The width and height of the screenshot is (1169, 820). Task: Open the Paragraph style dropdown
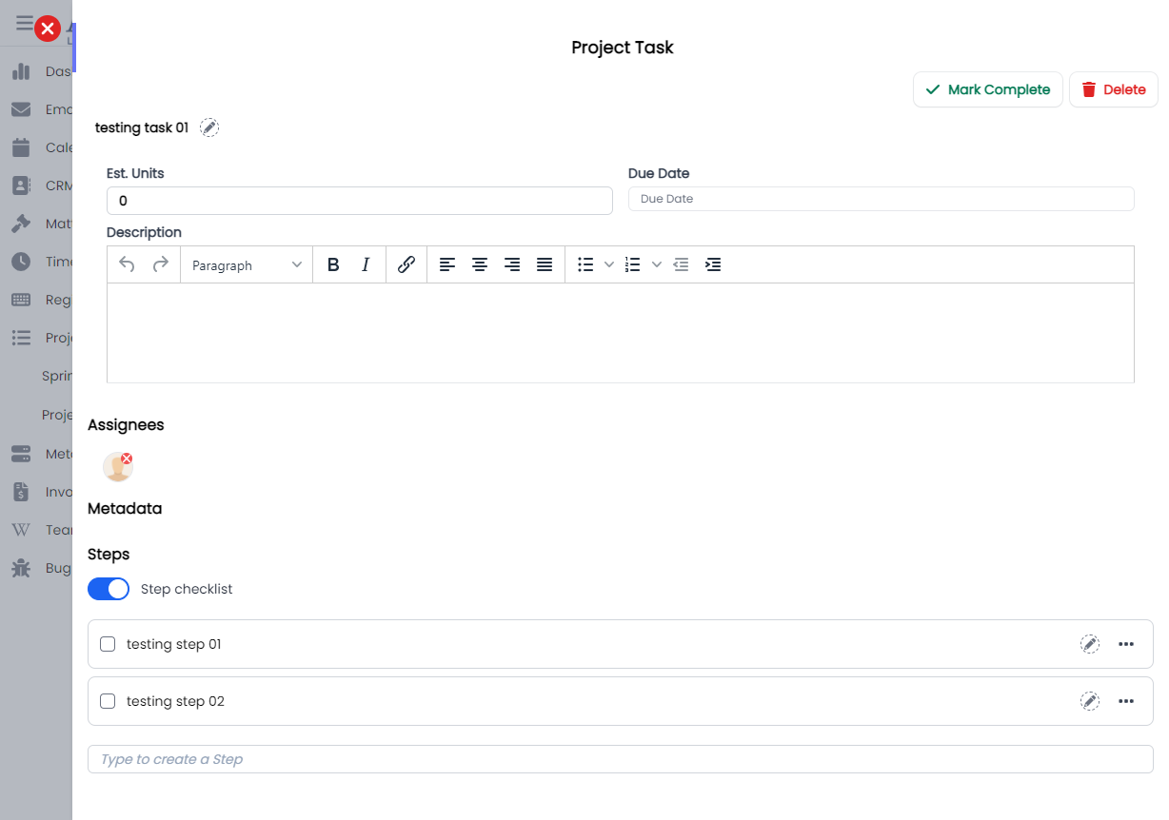coord(247,265)
